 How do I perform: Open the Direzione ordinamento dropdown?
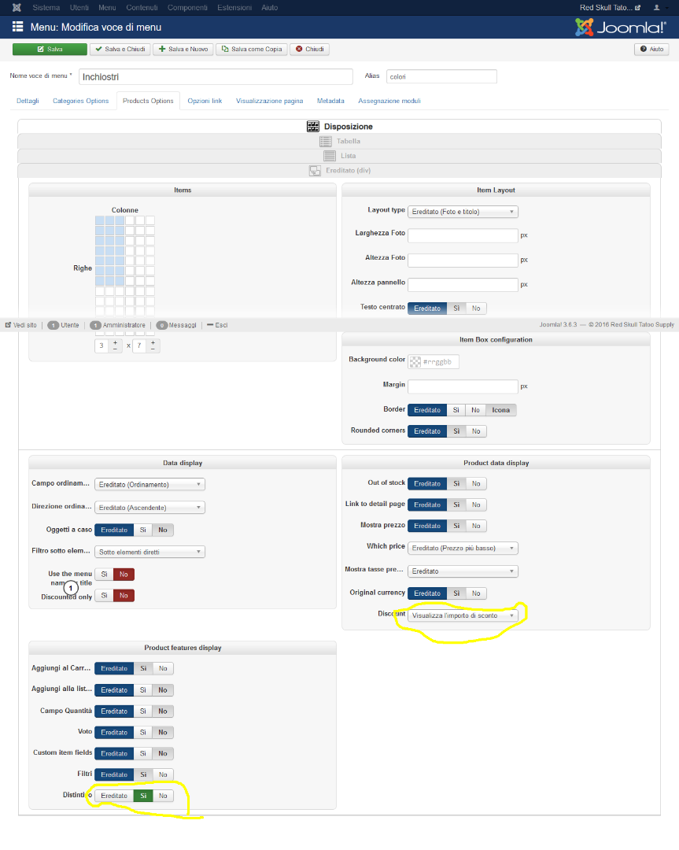[x=149, y=508]
